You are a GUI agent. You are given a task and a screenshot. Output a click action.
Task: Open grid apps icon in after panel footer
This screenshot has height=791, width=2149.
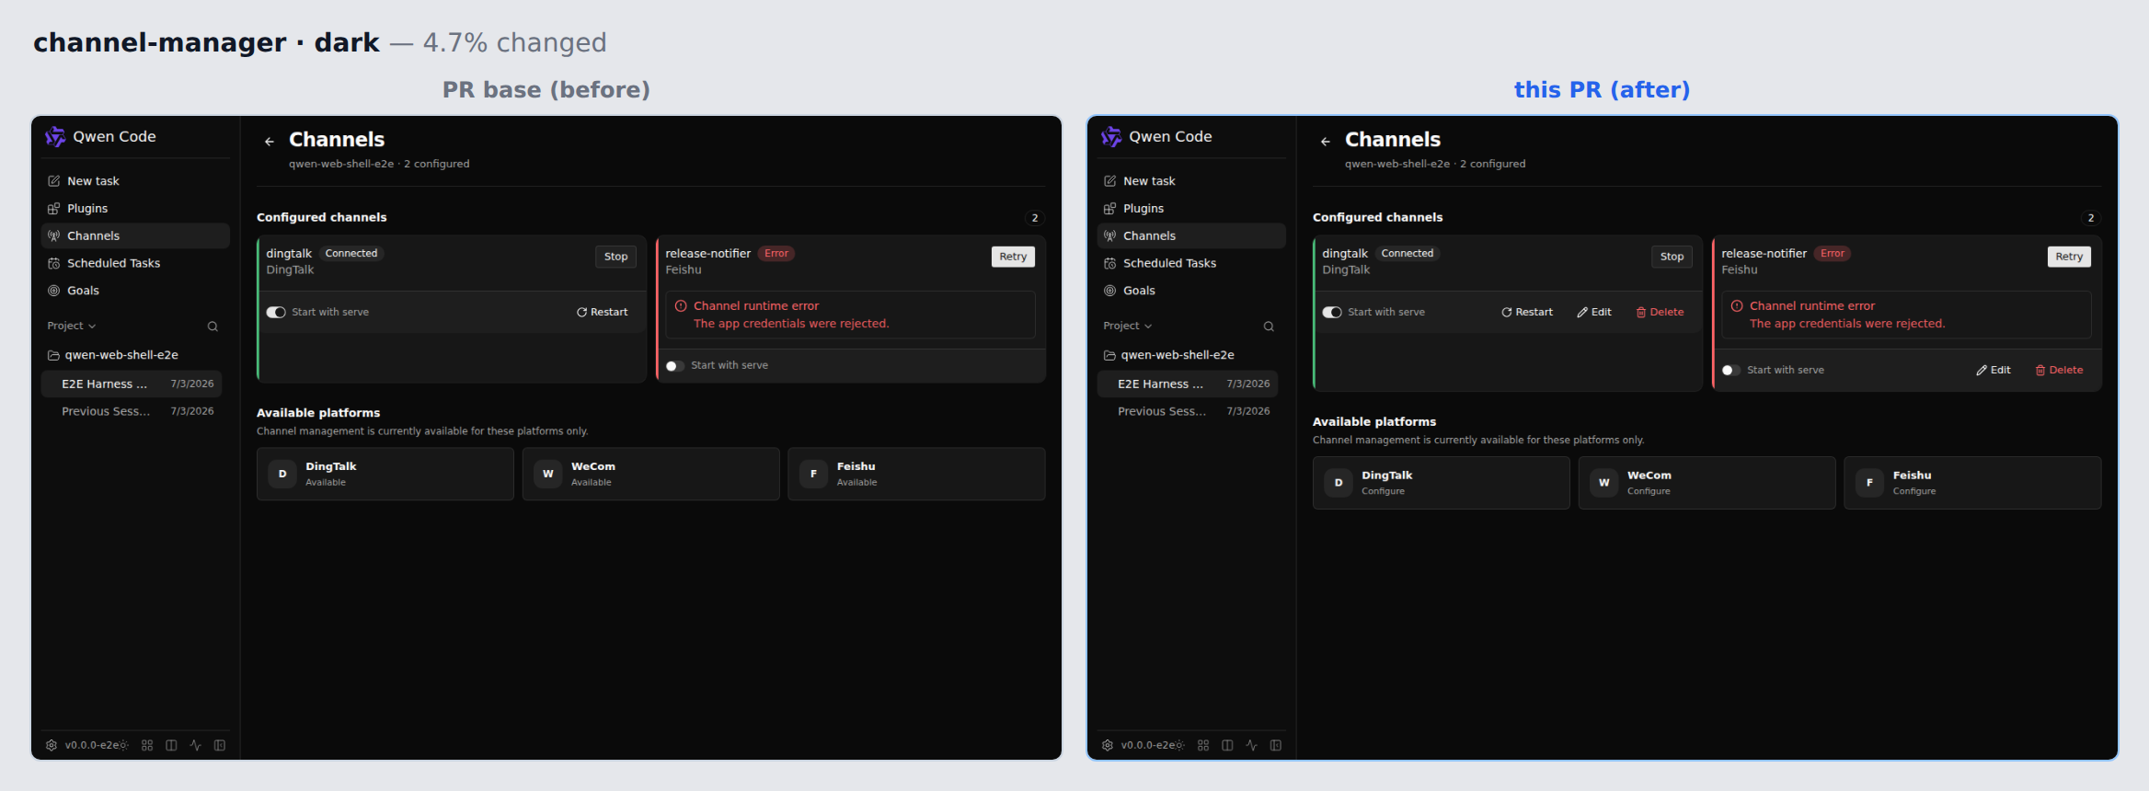(1203, 745)
